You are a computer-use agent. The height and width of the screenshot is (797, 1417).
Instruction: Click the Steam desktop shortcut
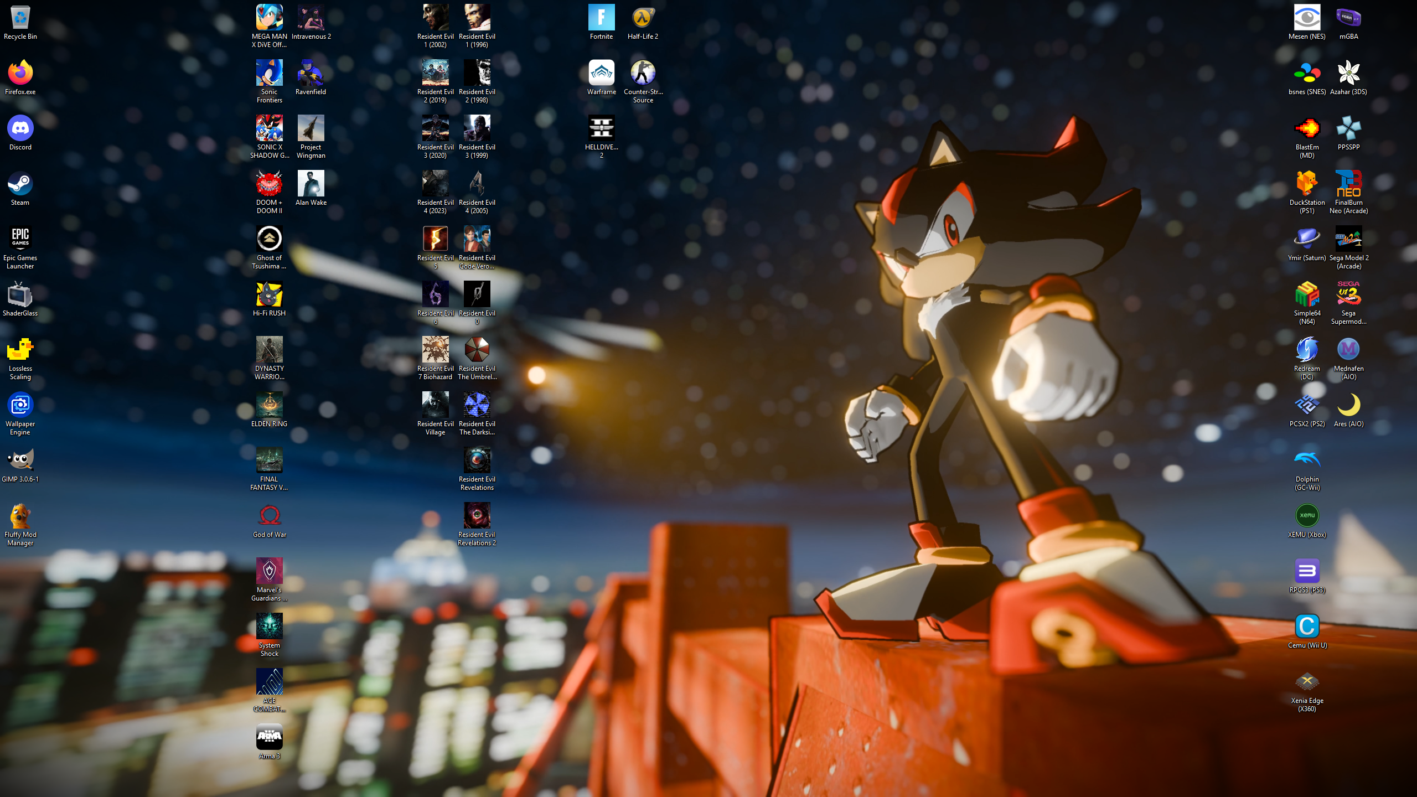coord(20,184)
